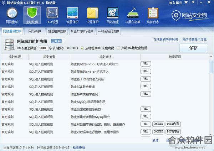214x151 pixels.
Task: Toggle POST内容 for 删除、创建表操作 rule
Action: click(x=173, y=132)
